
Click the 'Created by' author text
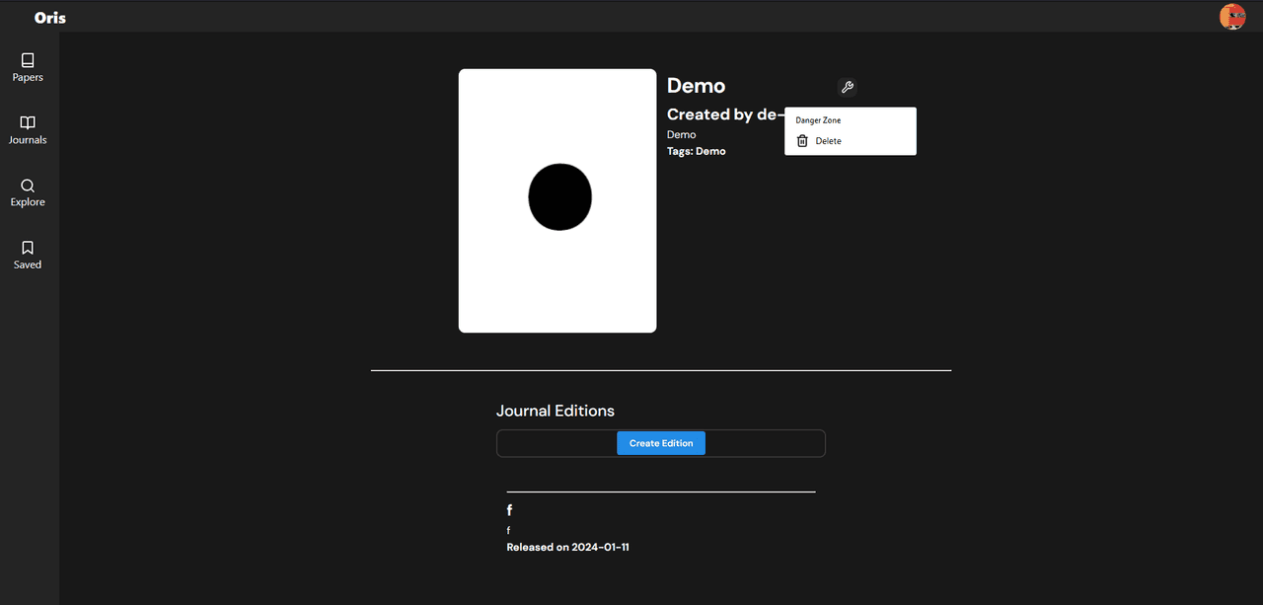[x=724, y=114]
